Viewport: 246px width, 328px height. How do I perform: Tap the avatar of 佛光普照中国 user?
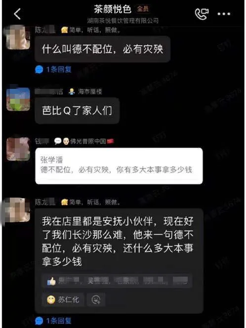18,149
